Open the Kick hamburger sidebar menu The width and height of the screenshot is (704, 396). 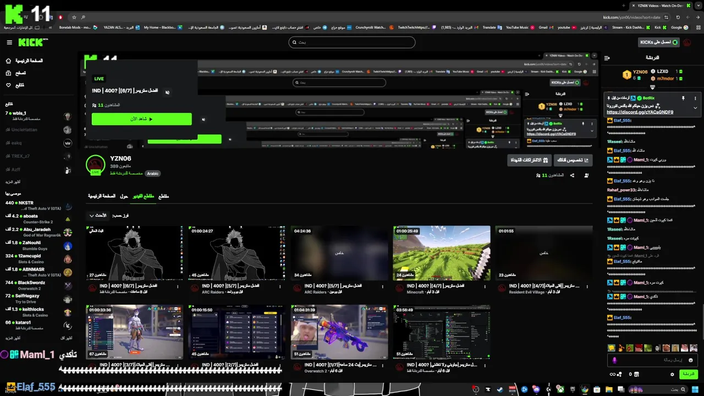click(x=9, y=42)
